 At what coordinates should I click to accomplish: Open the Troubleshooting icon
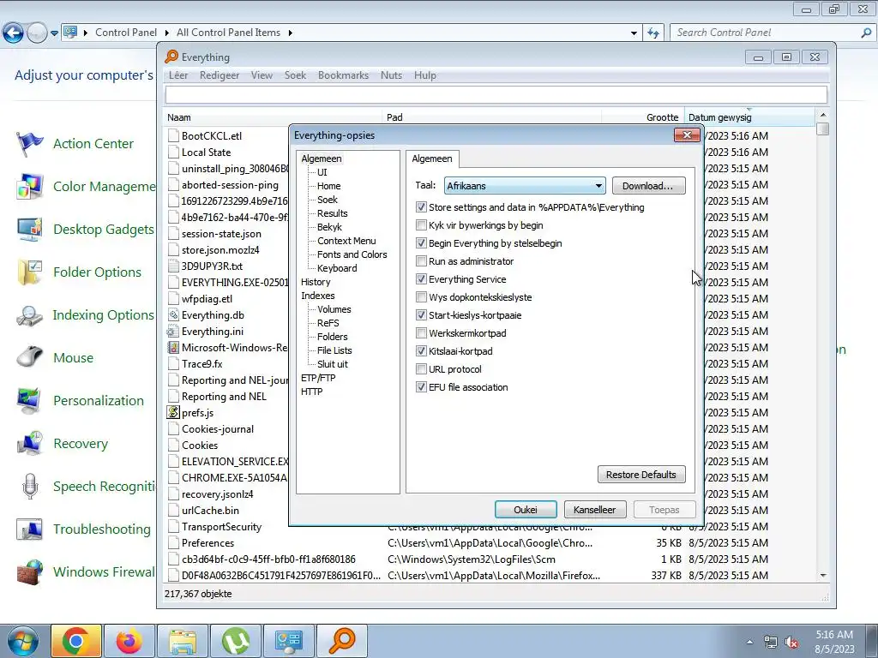[29, 529]
